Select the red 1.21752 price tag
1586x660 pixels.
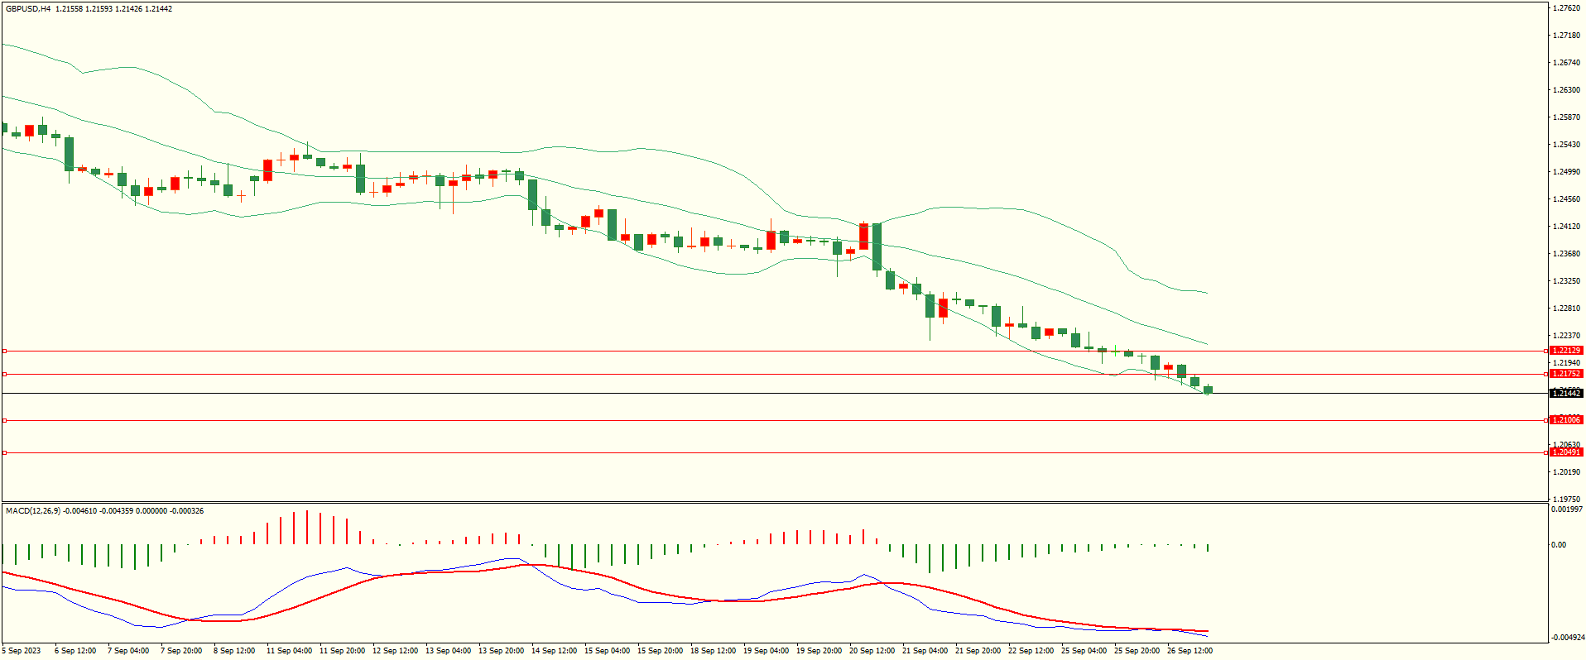click(1565, 374)
